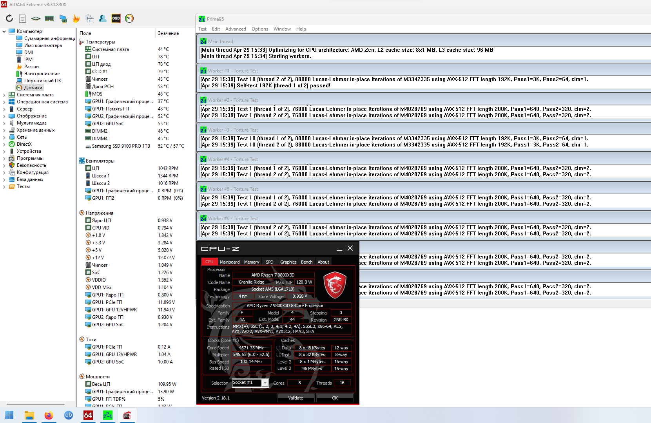Expand the Системная плата tree node
Screen dimensions: 651x423
tap(4, 95)
